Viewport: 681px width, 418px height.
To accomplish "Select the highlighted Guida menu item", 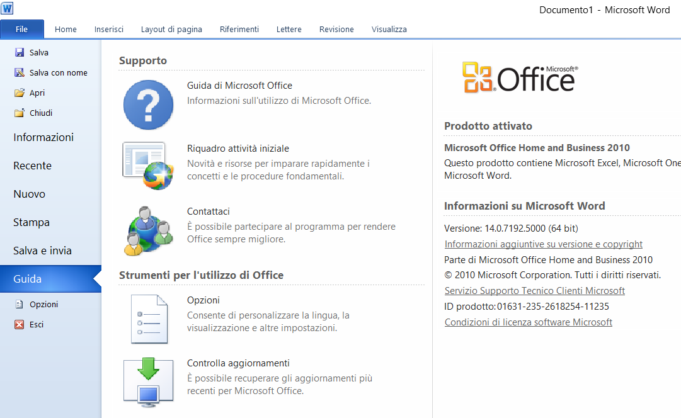I will pos(50,279).
